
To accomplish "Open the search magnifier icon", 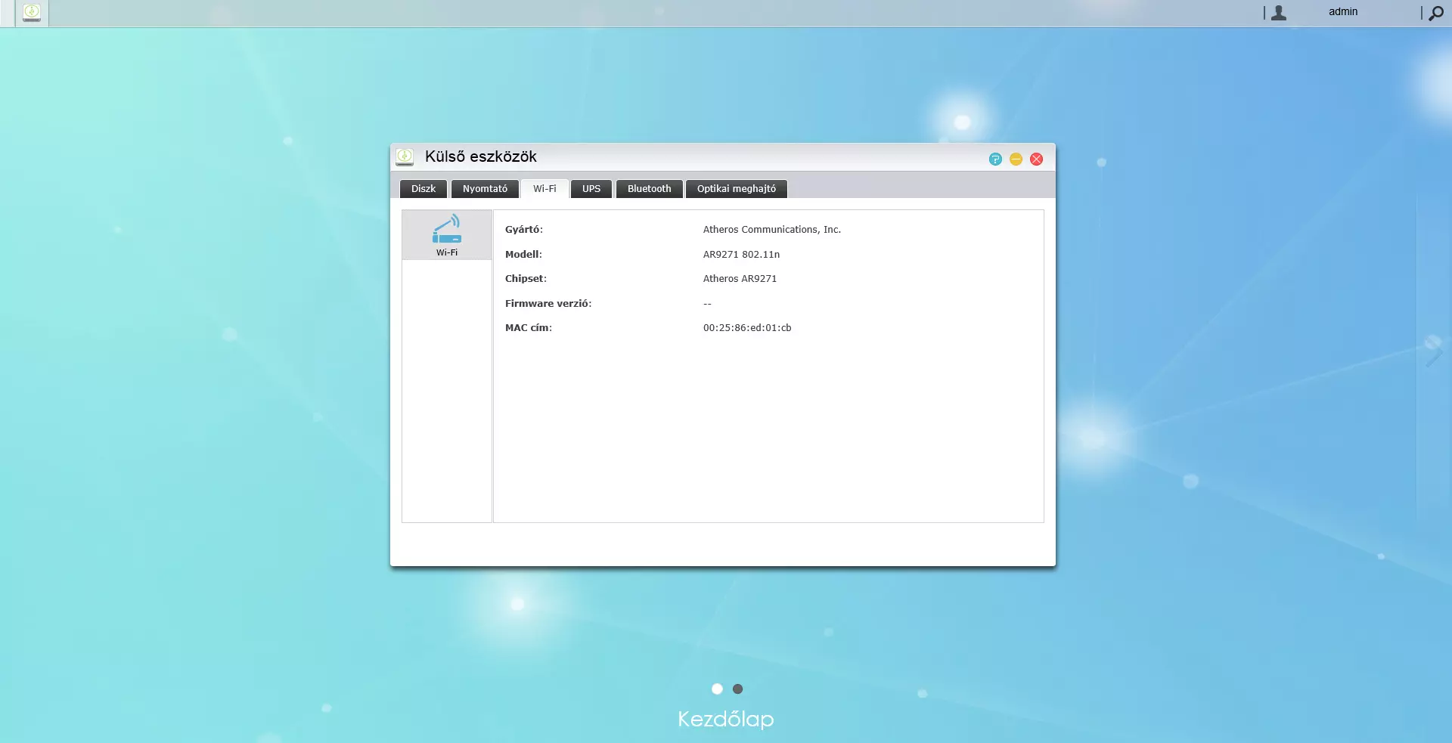I will [x=1436, y=13].
